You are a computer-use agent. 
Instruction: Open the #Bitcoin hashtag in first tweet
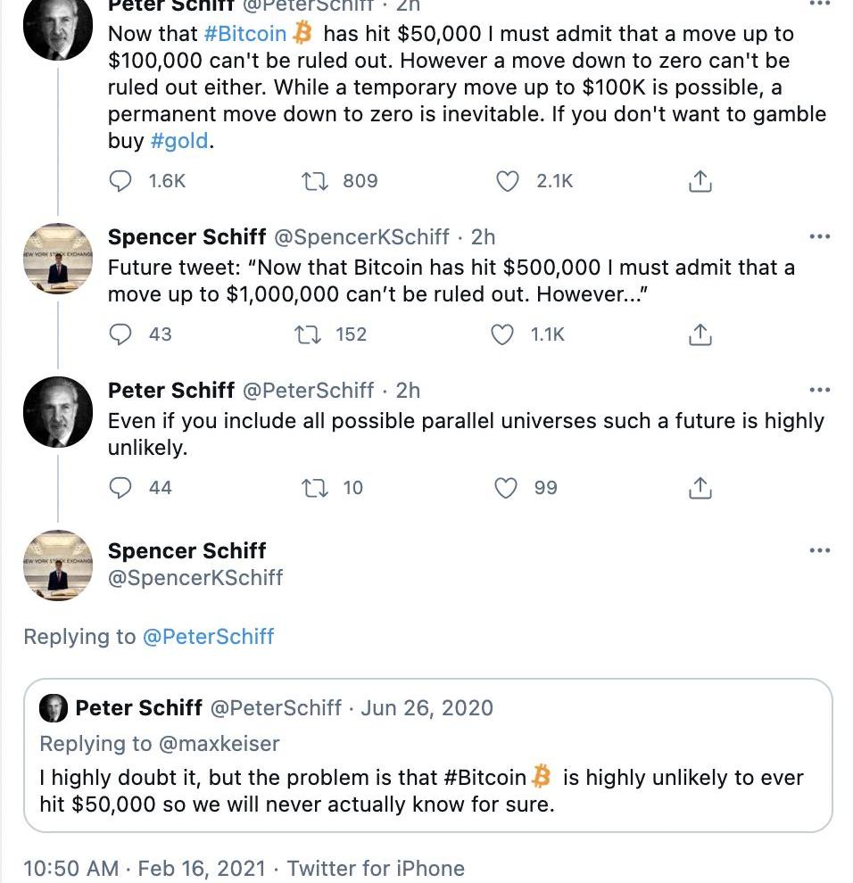[x=245, y=35]
